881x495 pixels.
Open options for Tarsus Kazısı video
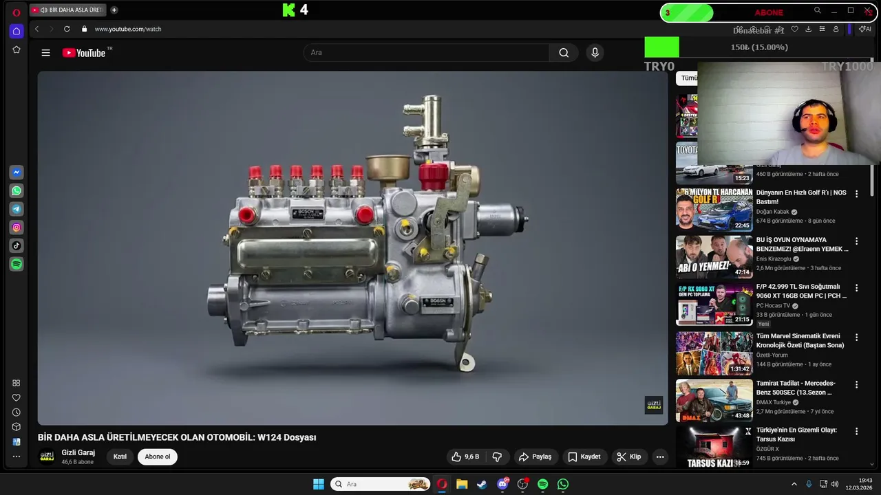(x=857, y=431)
